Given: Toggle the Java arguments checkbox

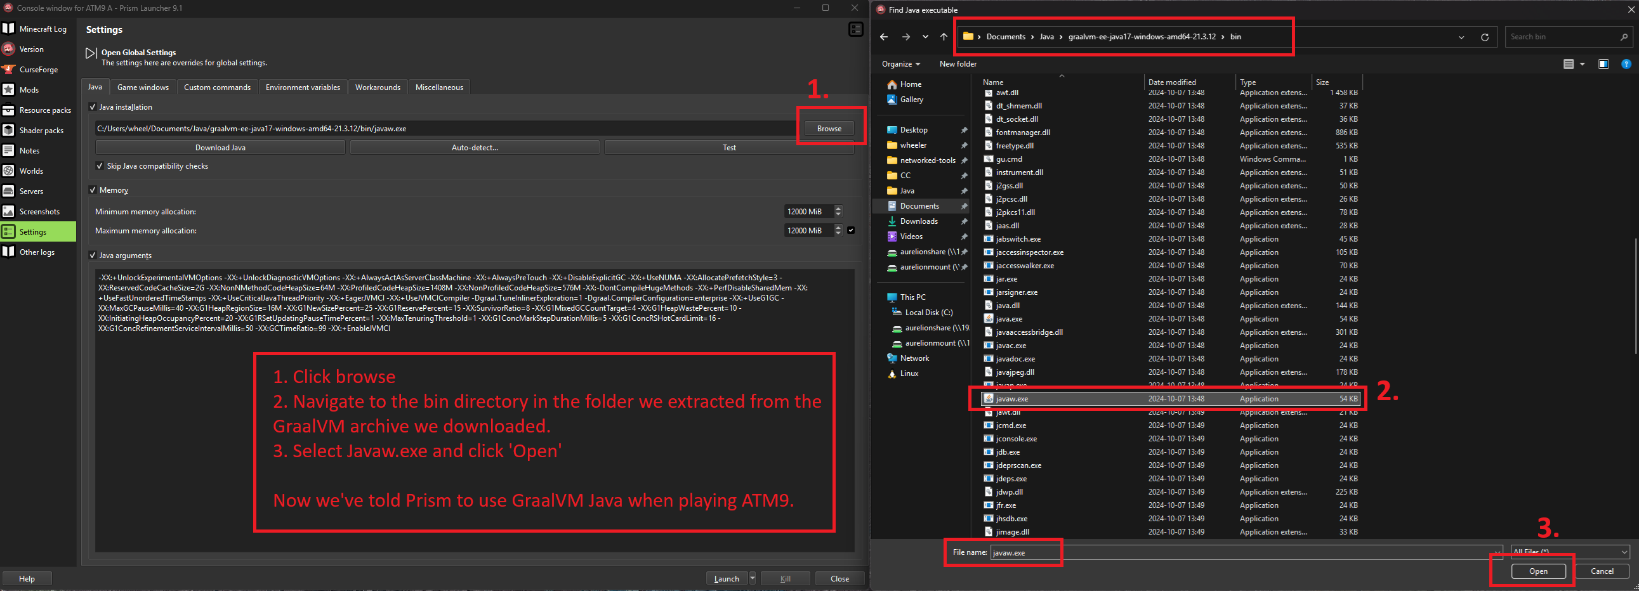Looking at the screenshot, I should [93, 256].
